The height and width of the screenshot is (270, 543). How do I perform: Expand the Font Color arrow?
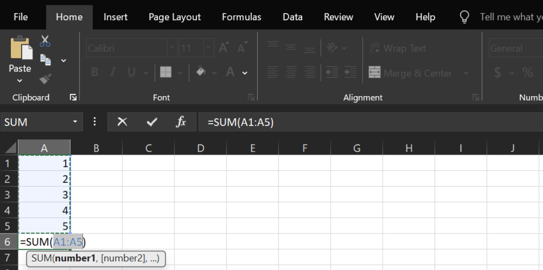point(245,73)
